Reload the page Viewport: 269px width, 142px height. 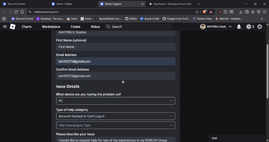tap(16, 12)
